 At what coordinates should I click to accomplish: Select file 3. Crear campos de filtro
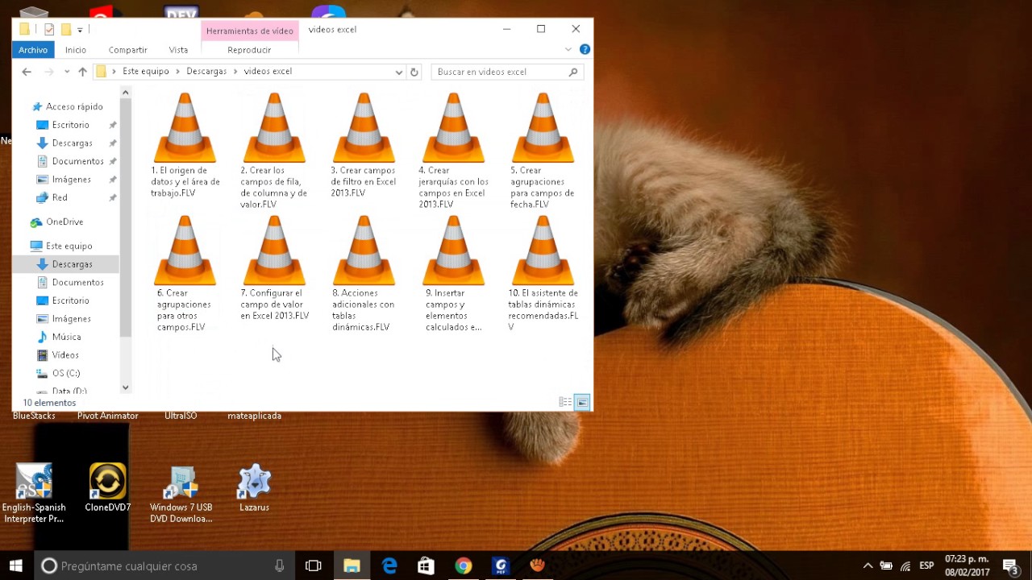(364, 145)
